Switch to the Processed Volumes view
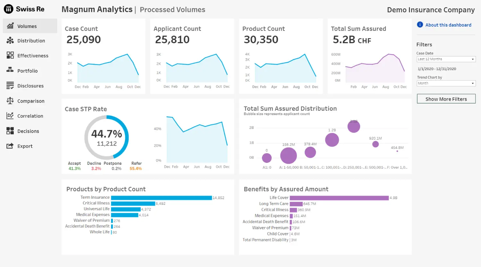The image size is (481, 267). 172,9
